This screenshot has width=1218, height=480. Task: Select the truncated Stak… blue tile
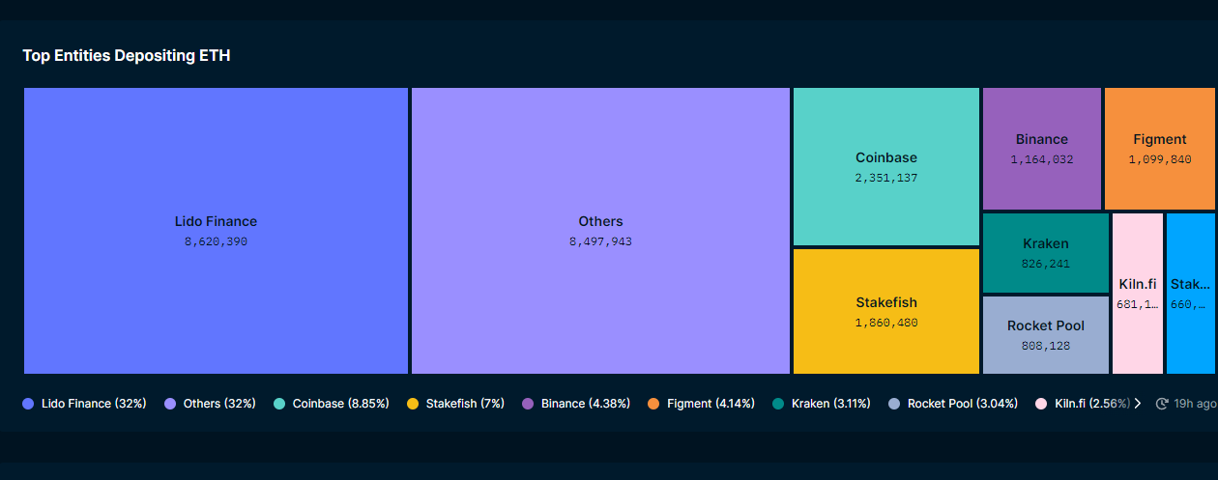point(1191,294)
